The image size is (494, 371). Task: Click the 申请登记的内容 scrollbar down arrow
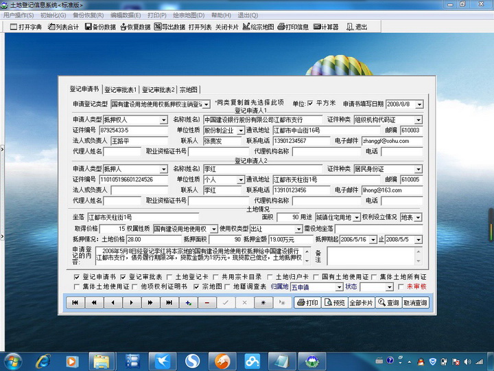point(307,260)
